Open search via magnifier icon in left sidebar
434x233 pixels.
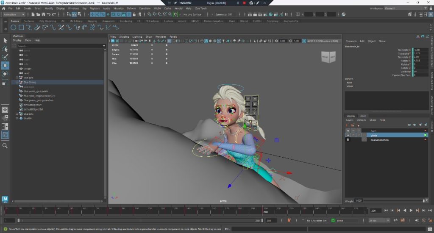5,146
